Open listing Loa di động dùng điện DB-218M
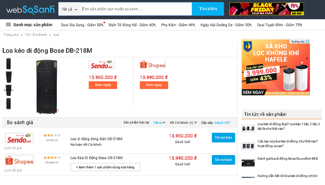 (x=96, y=139)
